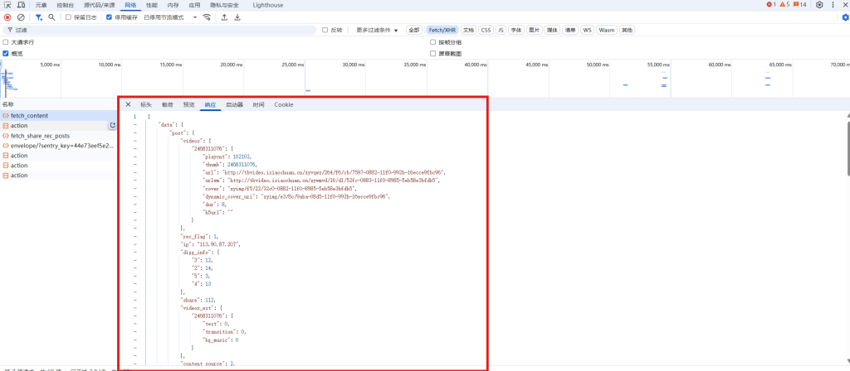Filter requests by JS type
This screenshot has height=371, width=850.
pyautogui.click(x=501, y=30)
